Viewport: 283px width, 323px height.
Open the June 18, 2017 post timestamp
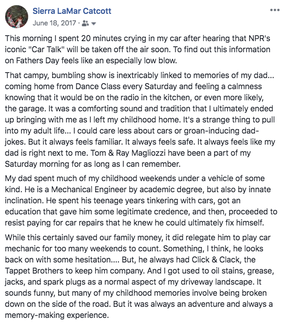54,22
